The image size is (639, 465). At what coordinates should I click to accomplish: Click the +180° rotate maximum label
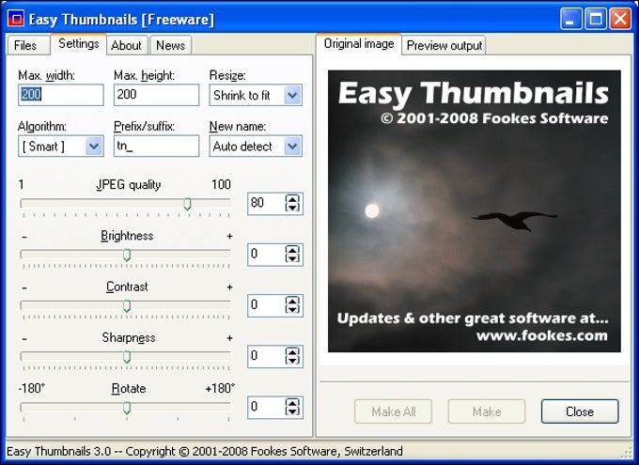[220, 388]
